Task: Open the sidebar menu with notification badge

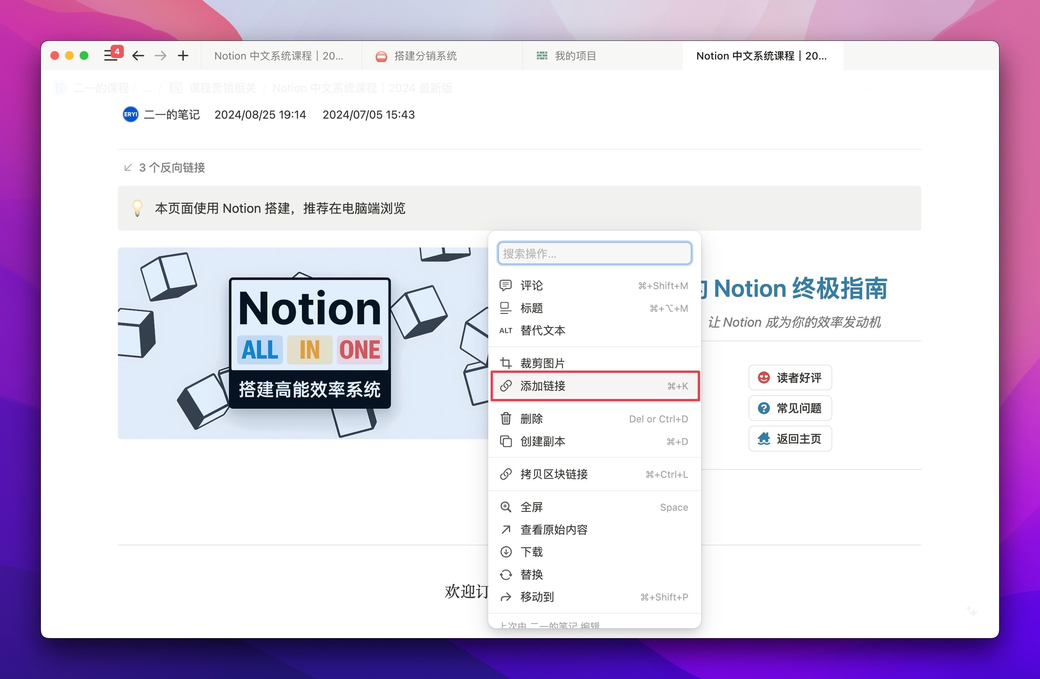Action: click(x=111, y=55)
